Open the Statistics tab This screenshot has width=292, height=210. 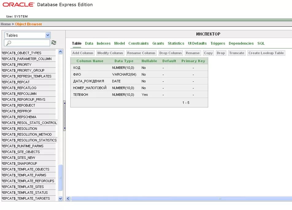[176, 43]
